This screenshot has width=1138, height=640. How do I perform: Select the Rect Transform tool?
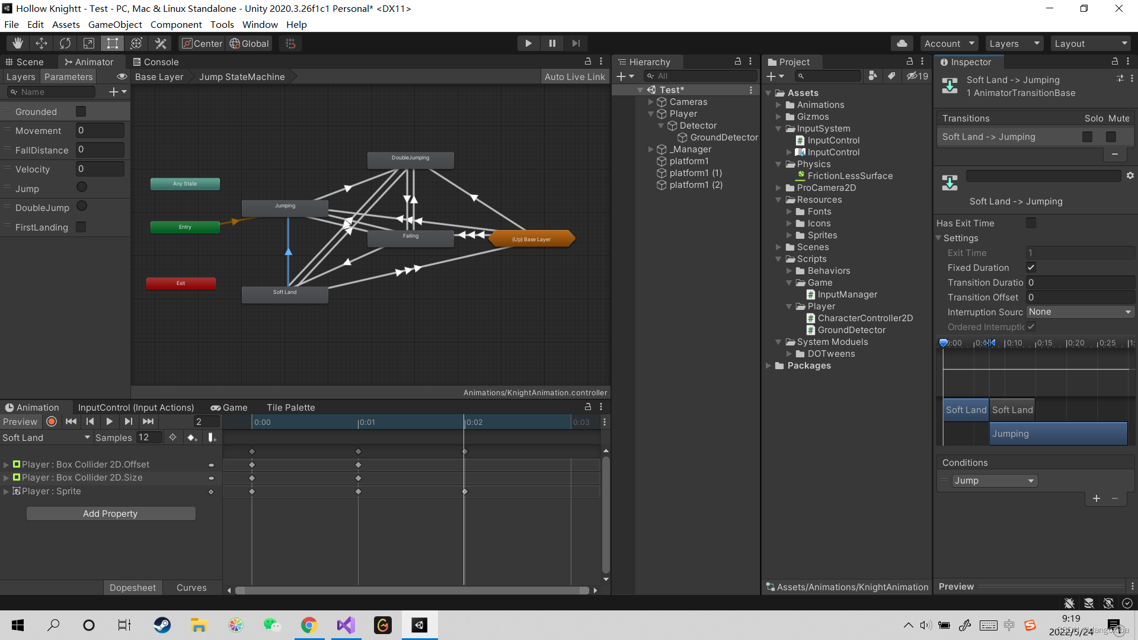(112, 43)
